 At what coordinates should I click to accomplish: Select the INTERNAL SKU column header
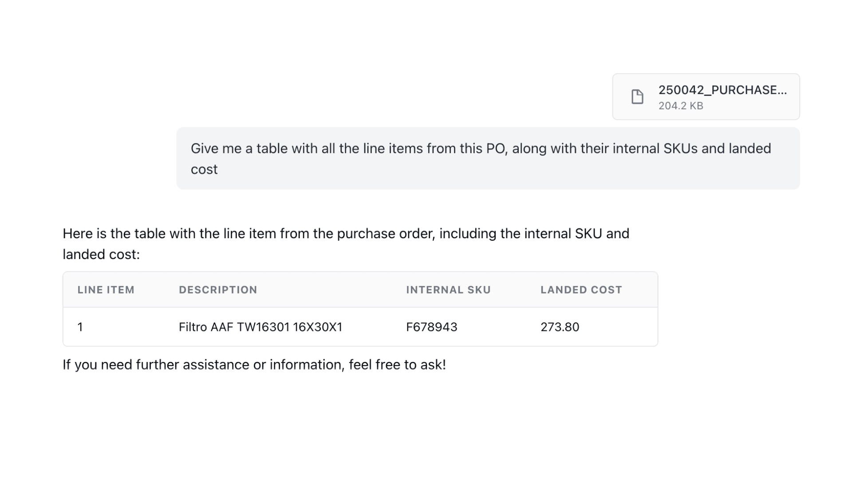[x=448, y=290]
